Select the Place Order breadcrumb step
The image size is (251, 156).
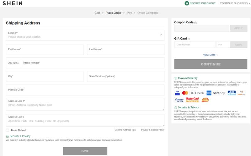pyautogui.click(x=113, y=13)
